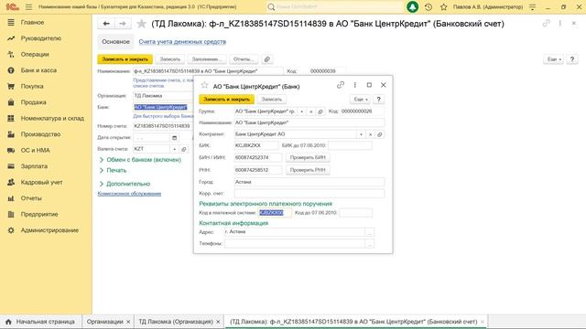Open linked item of Контрагент field
The image size is (586, 329).
point(380,134)
